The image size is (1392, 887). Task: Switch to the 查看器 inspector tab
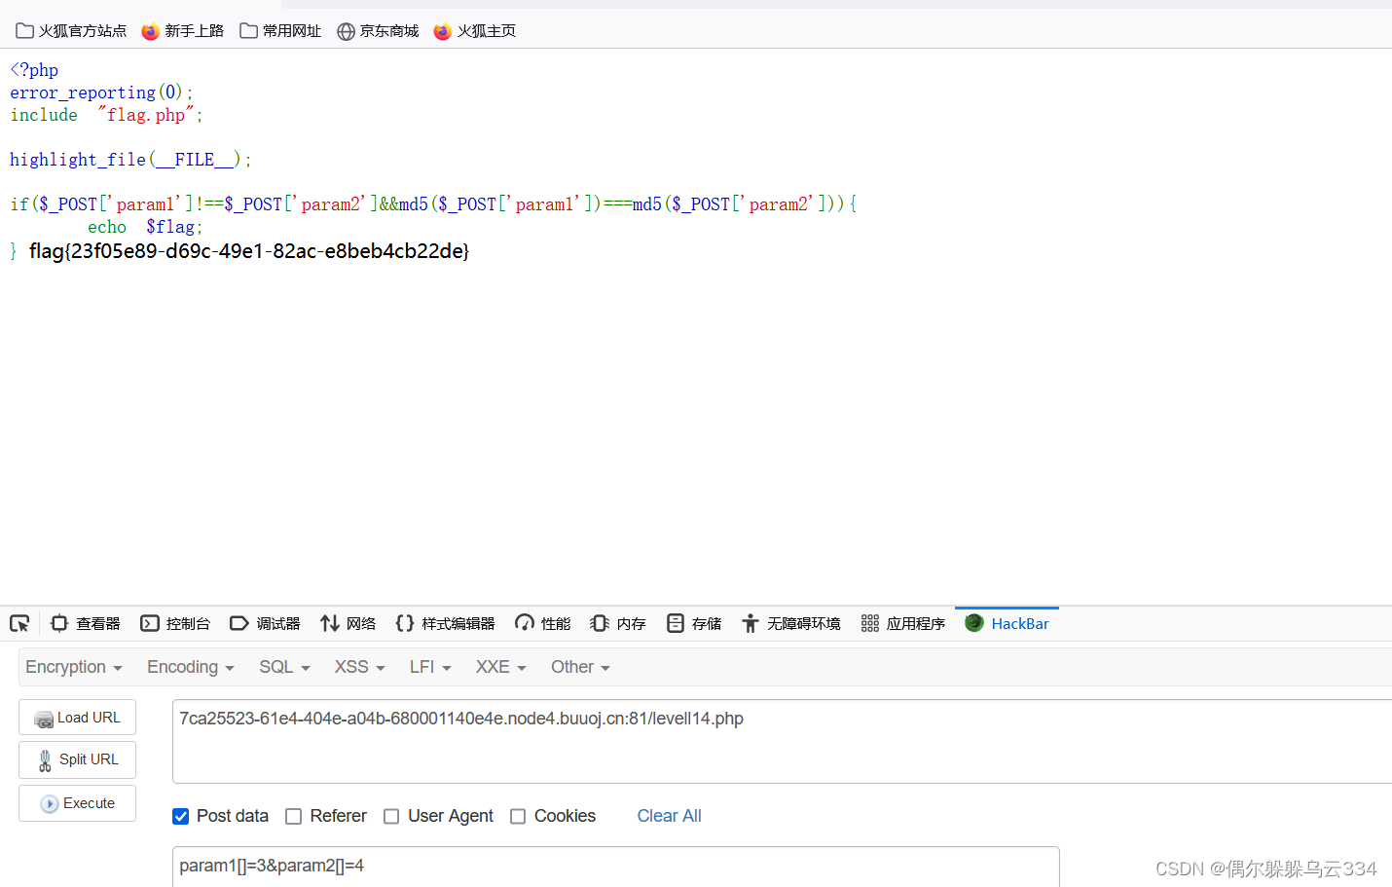[x=86, y=623]
